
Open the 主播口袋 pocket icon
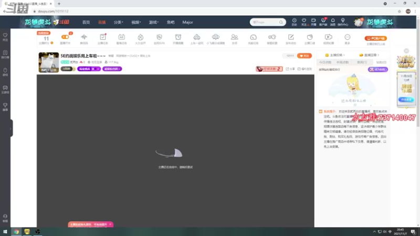310,37
